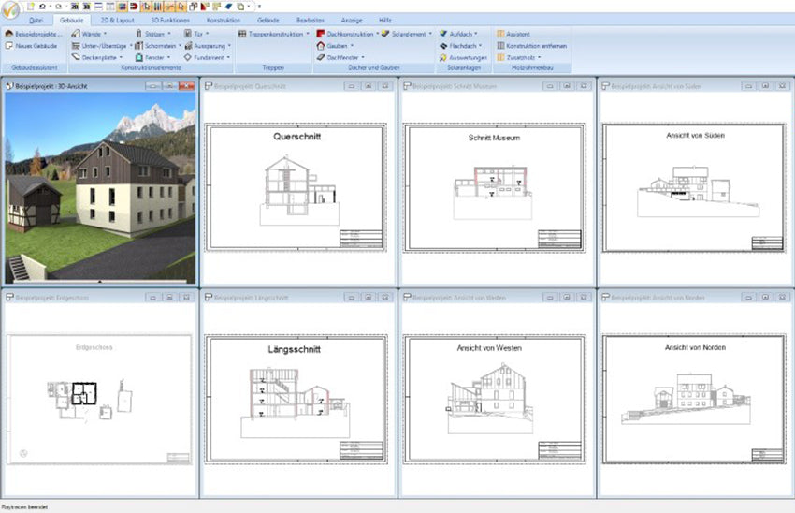The image size is (795, 513).
Task: Open the application orb menu button
Action: tap(12, 11)
